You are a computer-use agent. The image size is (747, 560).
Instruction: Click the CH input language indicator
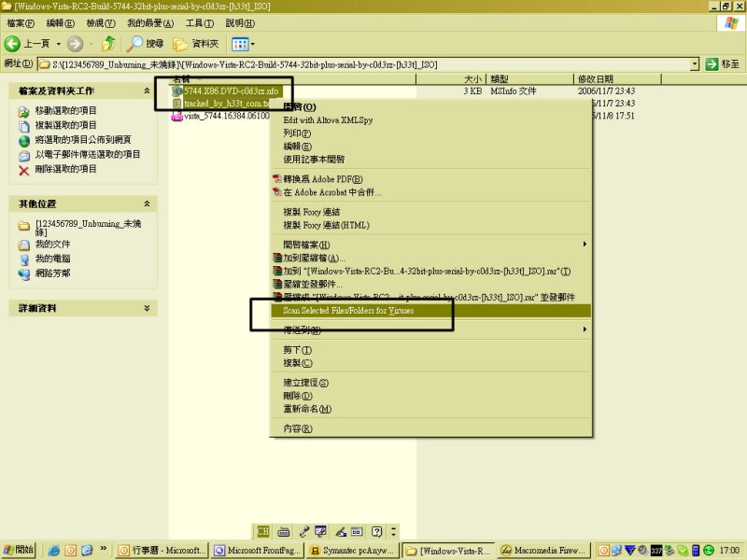click(263, 531)
